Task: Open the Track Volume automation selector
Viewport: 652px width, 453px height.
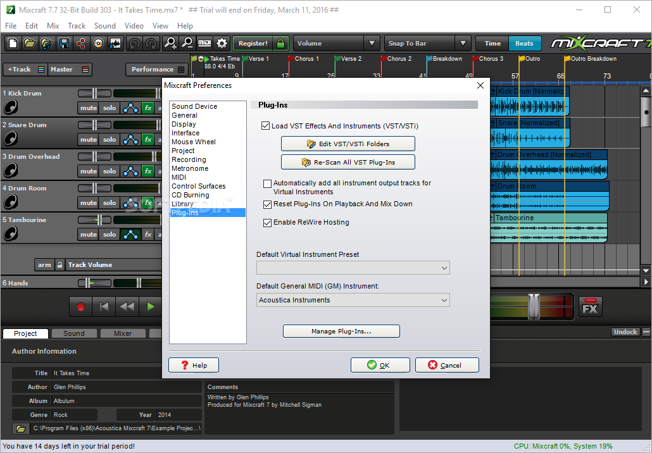Action: [x=113, y=264]
